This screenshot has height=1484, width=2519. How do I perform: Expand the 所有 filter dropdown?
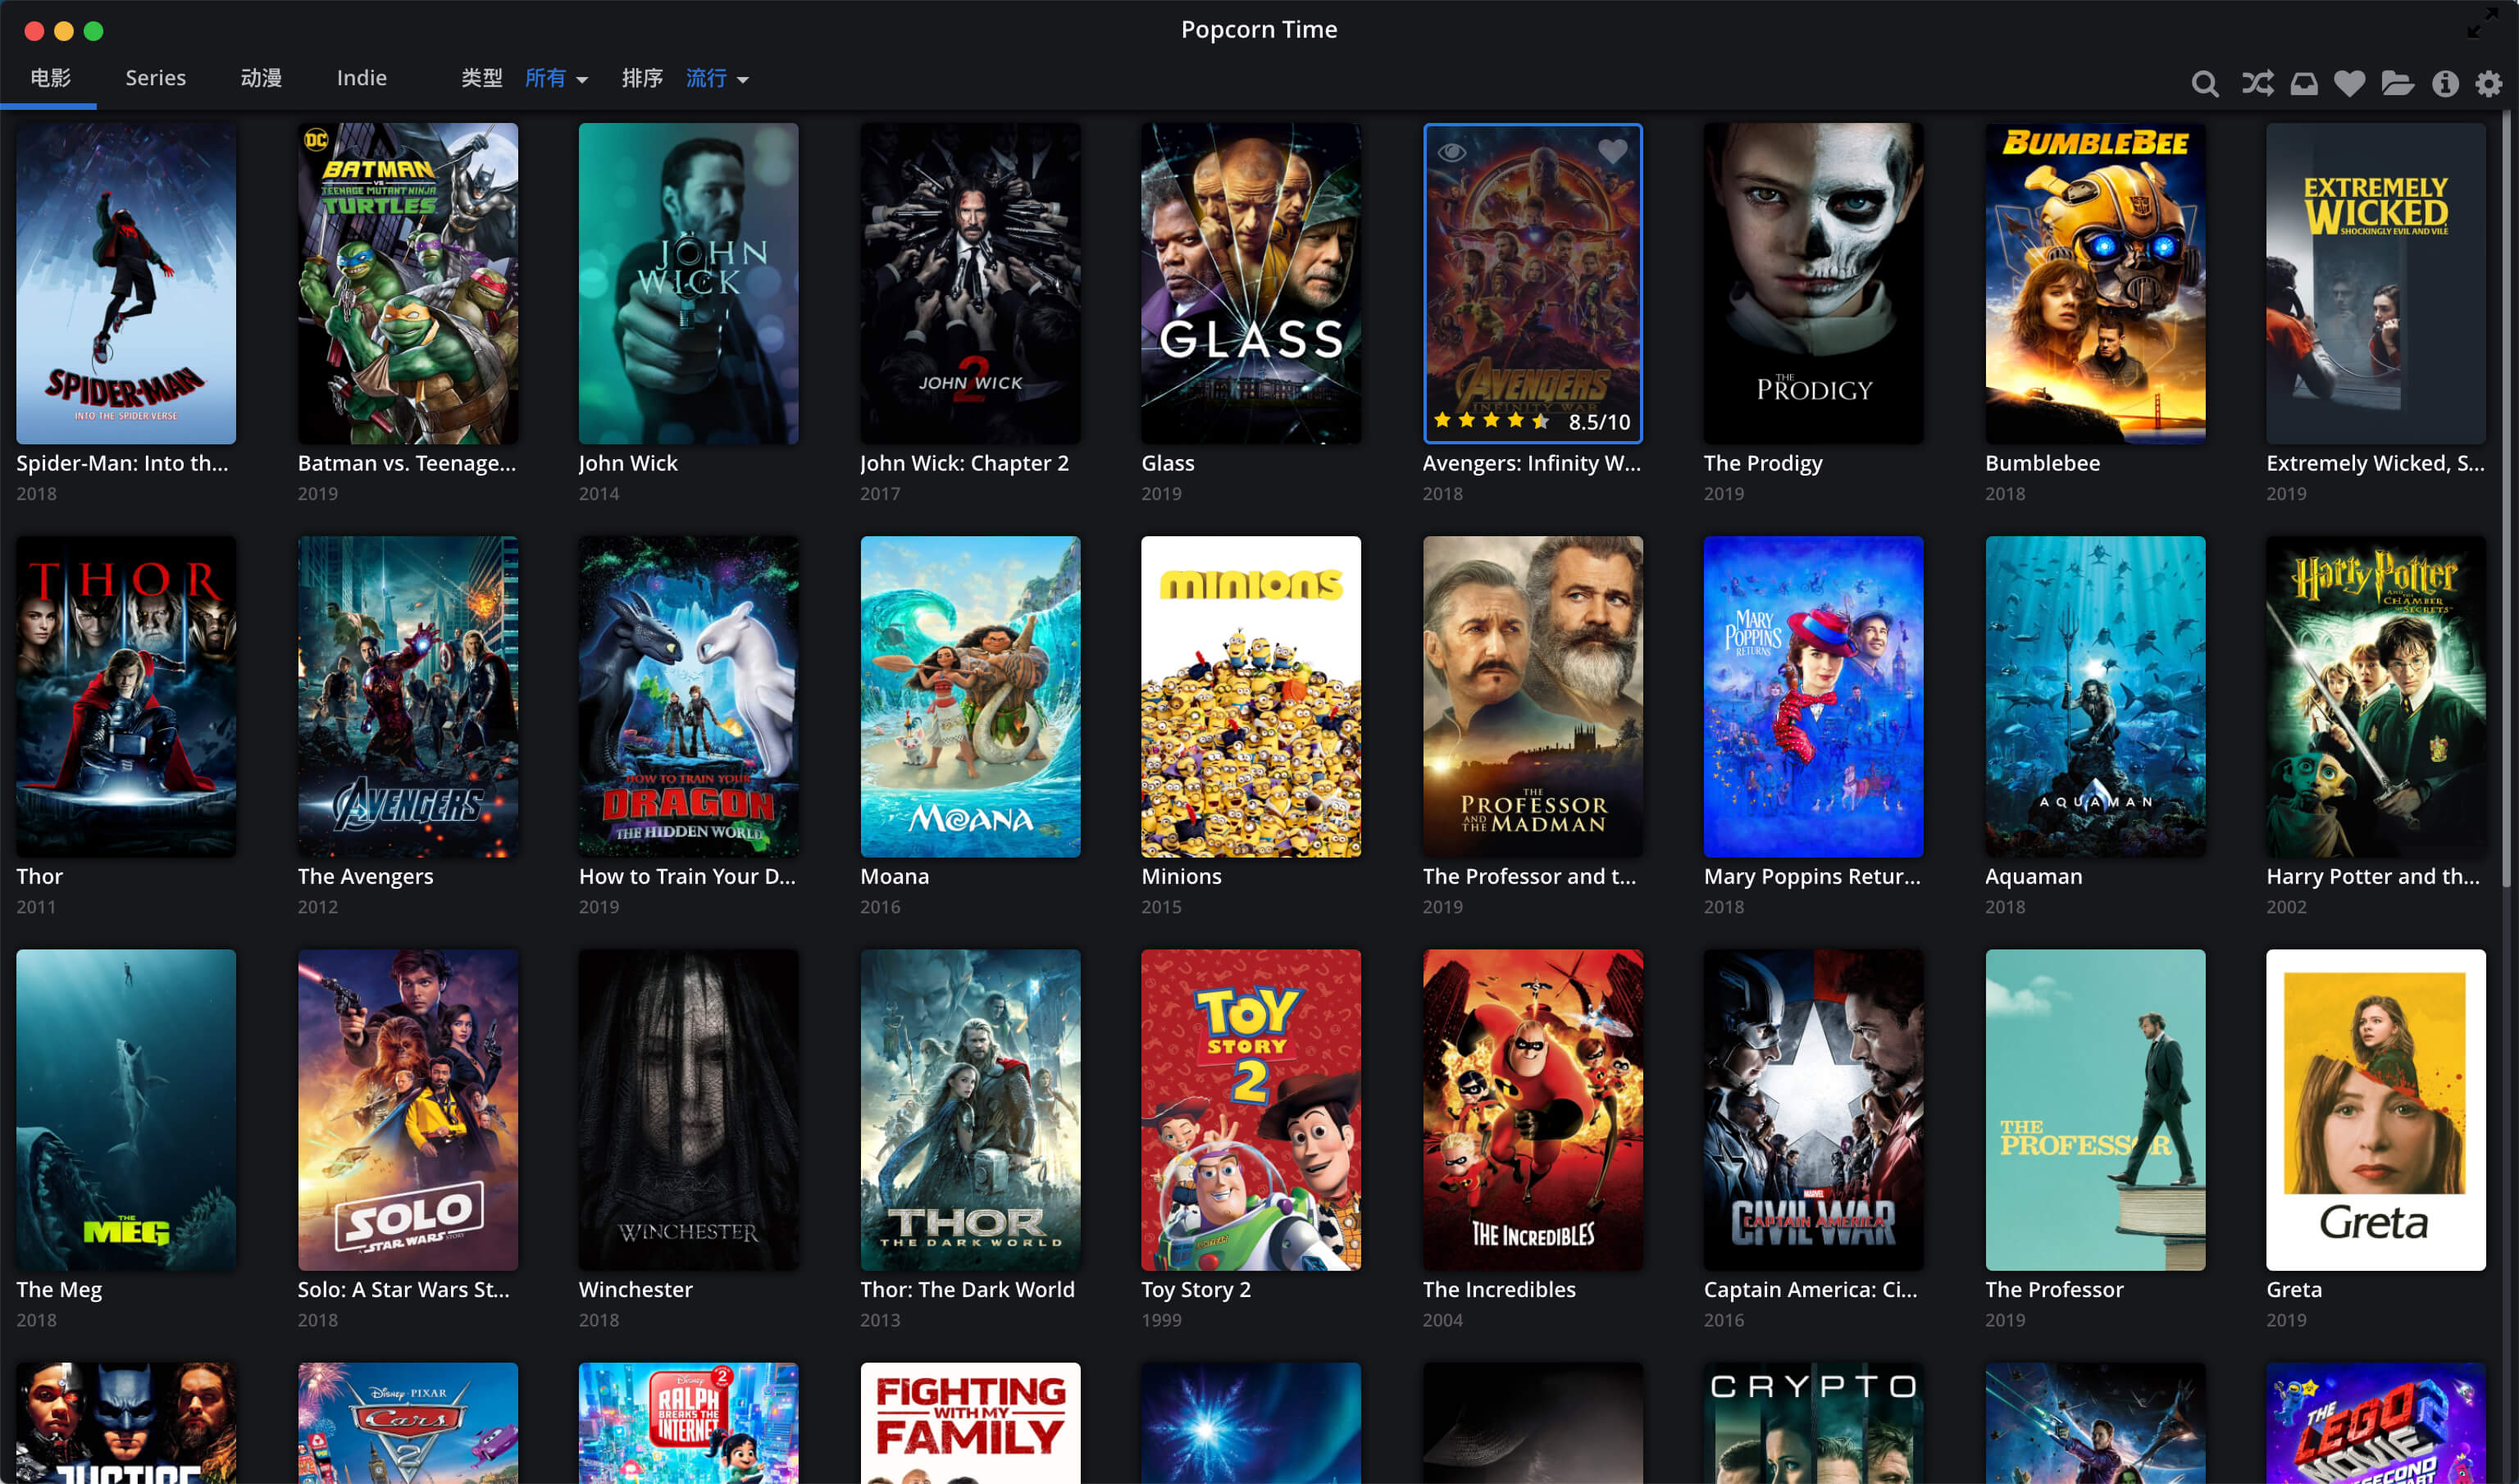pos(558,80)
